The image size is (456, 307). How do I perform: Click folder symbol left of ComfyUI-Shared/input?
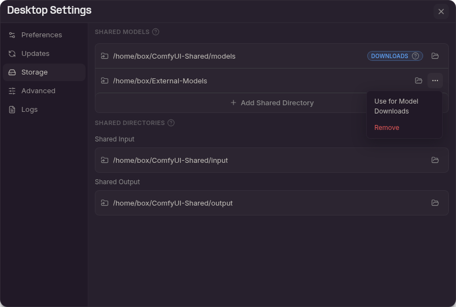[104, 160]
